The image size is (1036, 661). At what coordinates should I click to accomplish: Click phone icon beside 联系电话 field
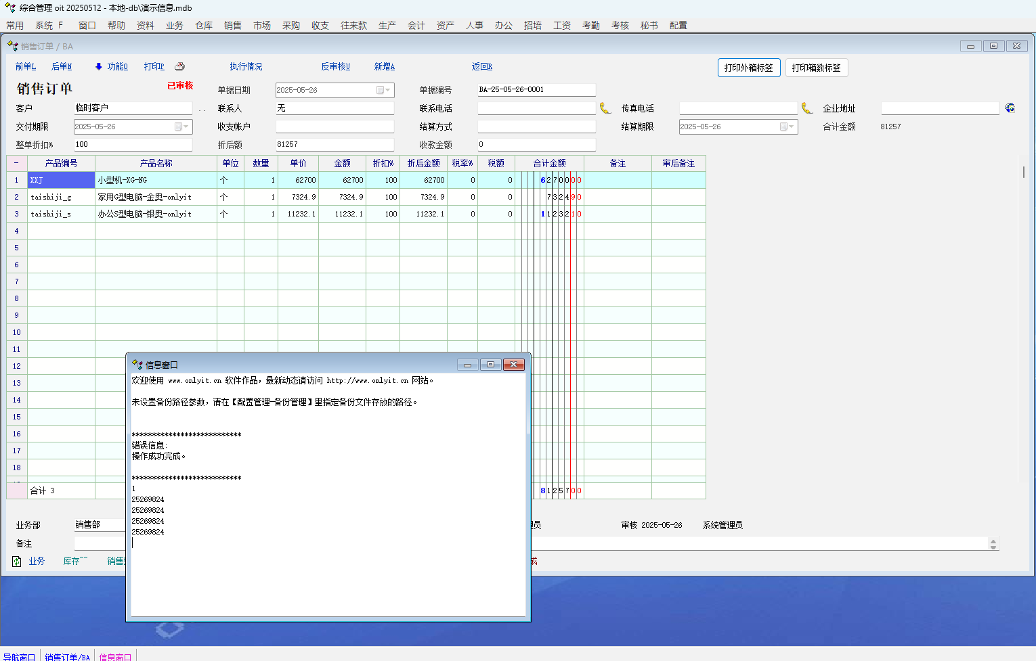pos(605,108)
